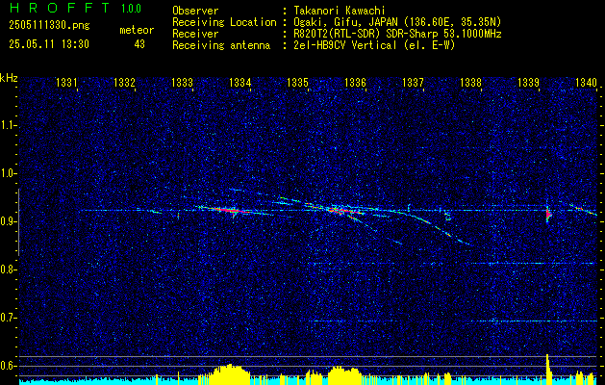Select the observer name Takanori Kawachi
This screenshot has width=605, height=385.
(338, 11)
